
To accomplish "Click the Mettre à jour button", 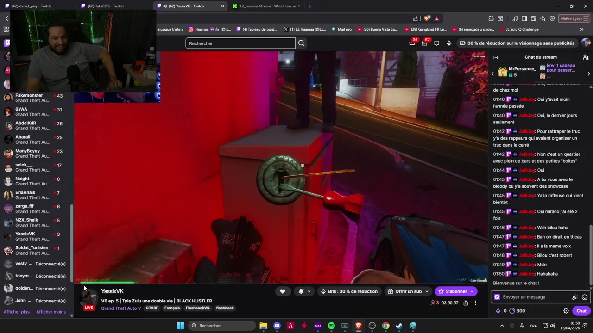I will tap(574, 18).
